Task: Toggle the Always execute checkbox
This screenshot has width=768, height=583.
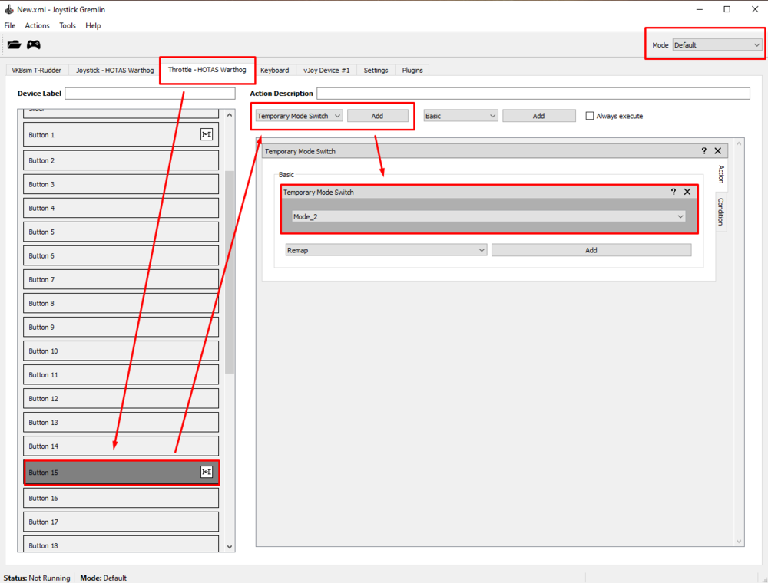Action: pyautogui.click(x=590, y=116)
